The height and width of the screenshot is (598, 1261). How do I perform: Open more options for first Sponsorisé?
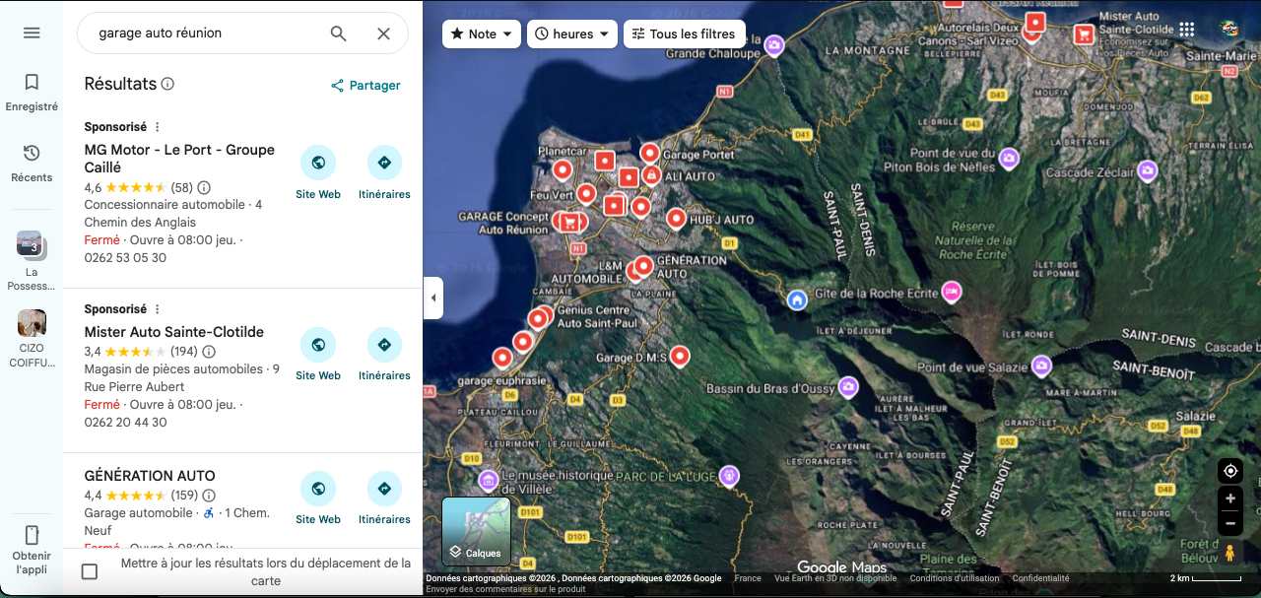click(157, 127)
